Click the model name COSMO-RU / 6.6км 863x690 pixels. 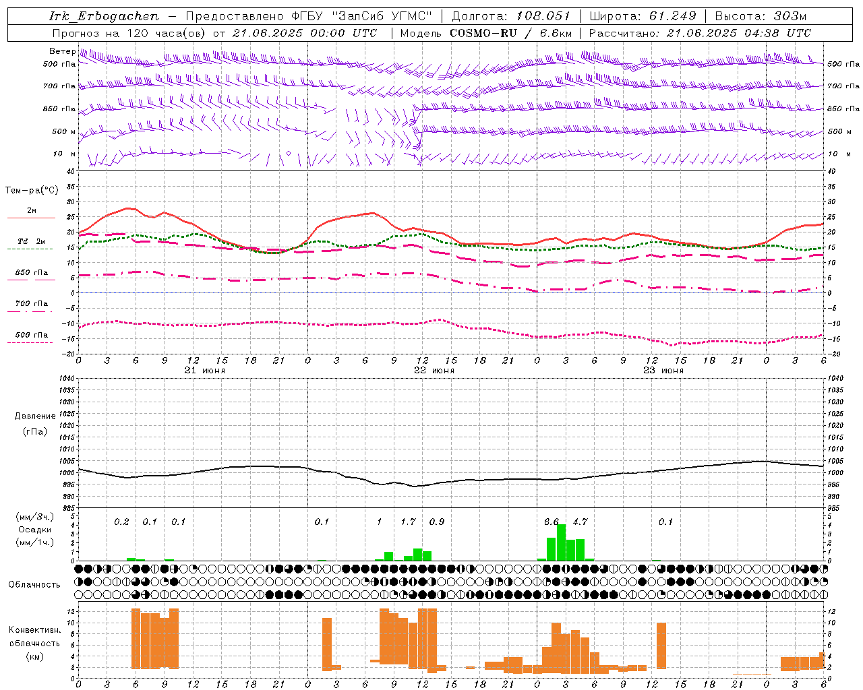(511, 33)
